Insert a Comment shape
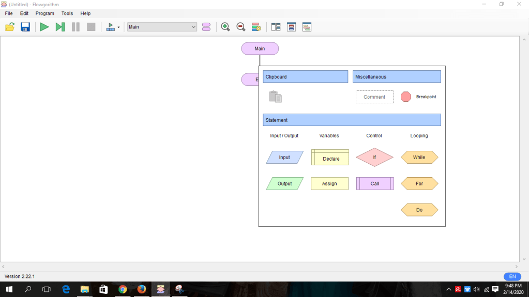Screen dimensions: 529x297 [374, 97]
